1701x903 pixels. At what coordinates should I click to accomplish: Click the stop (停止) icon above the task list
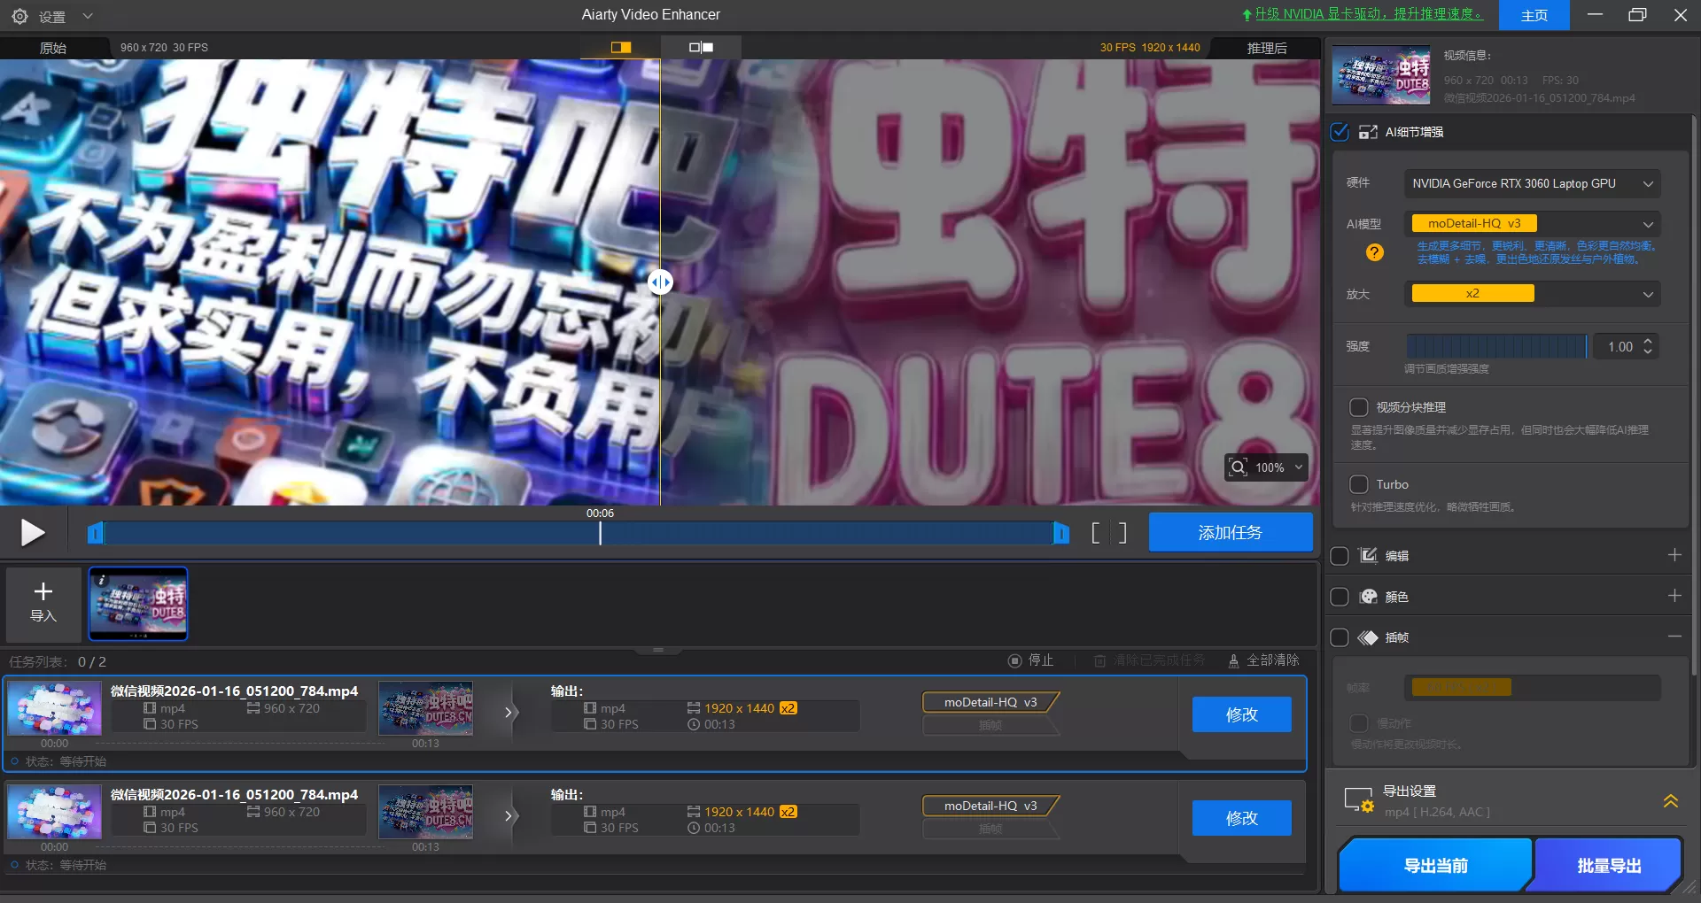point(1014,660)
